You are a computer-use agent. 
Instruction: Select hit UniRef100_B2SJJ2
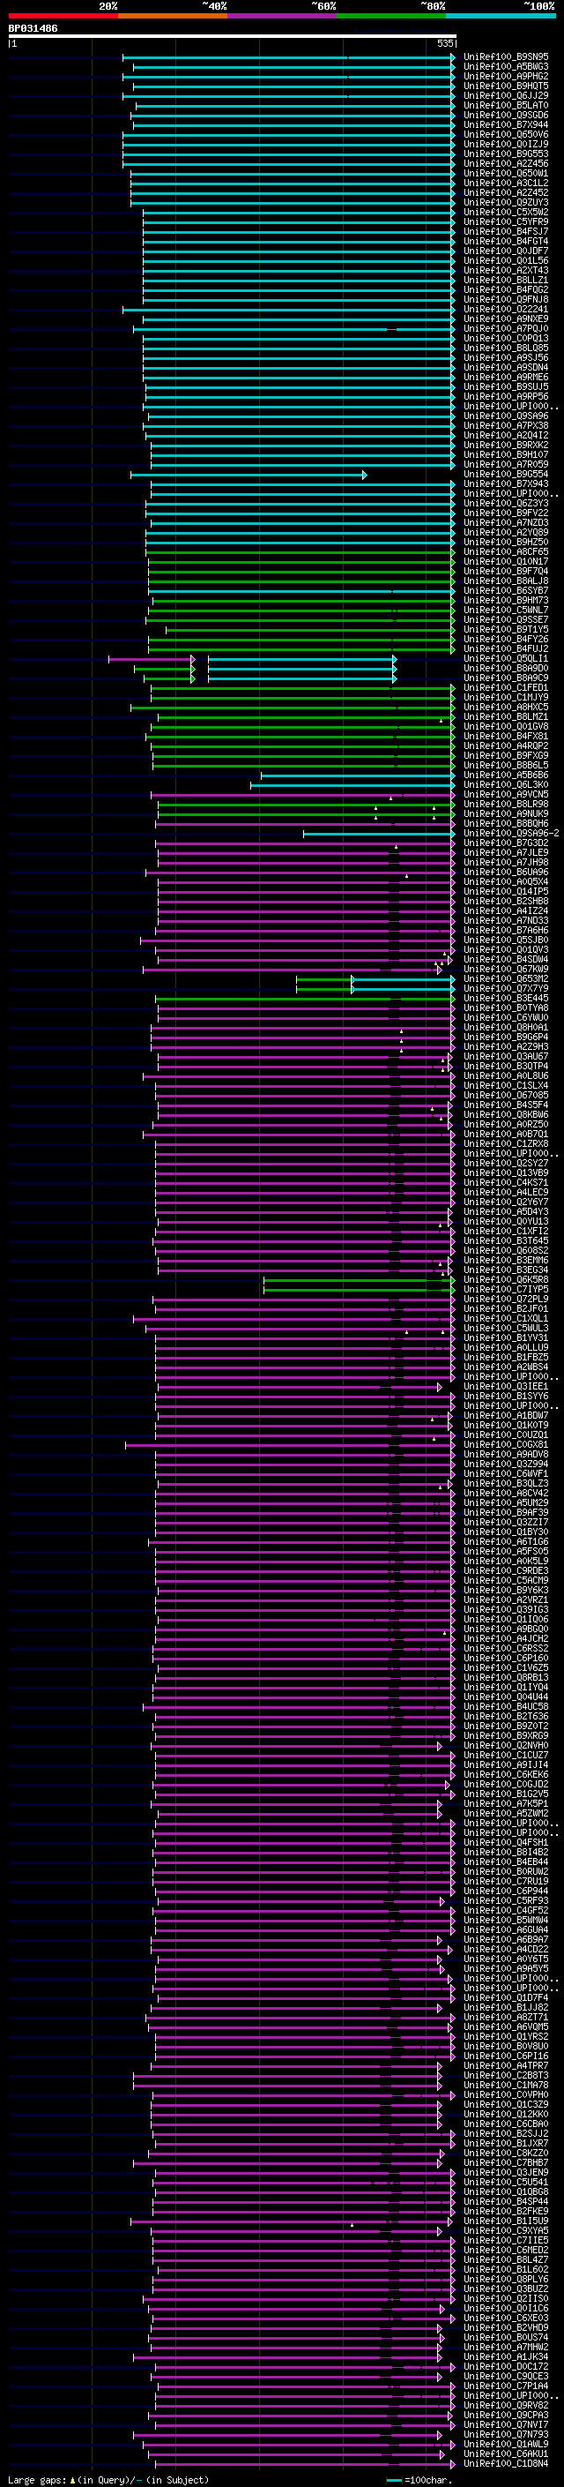(x=506, y=2133)
